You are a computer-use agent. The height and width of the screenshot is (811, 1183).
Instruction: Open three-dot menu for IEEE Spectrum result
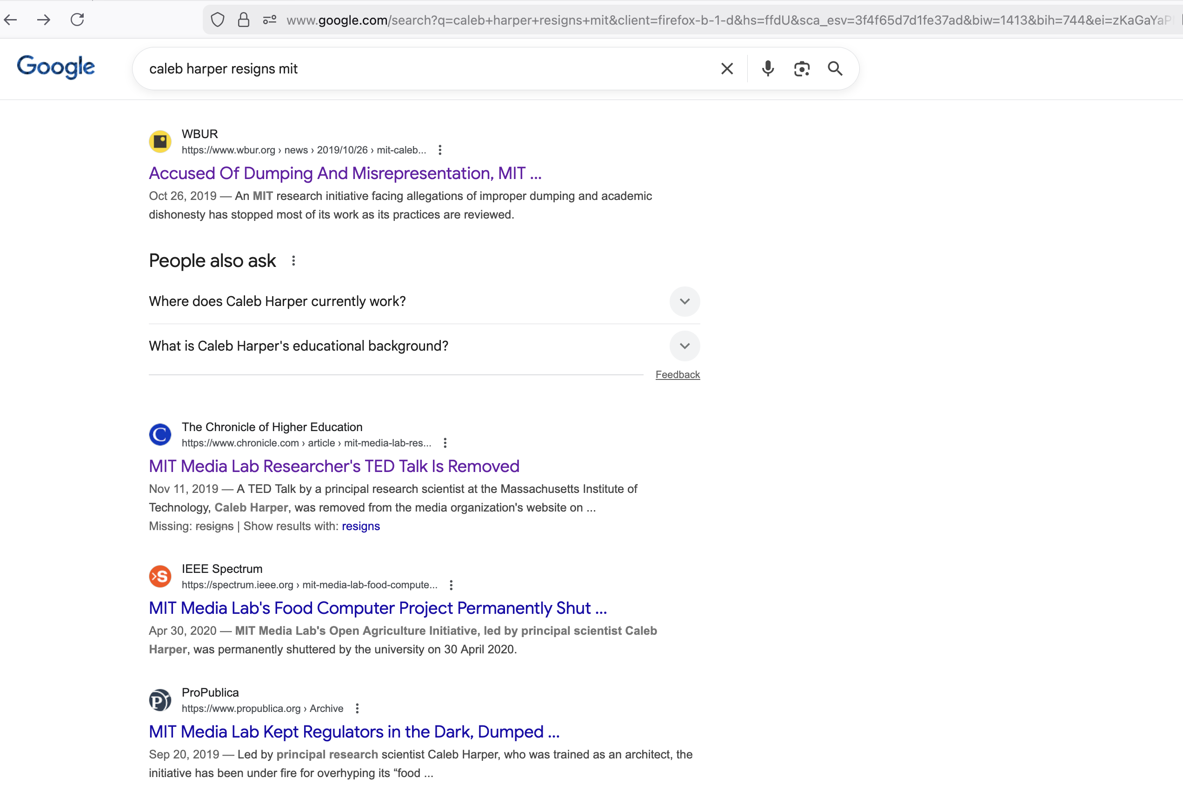(x=451, y=585)
